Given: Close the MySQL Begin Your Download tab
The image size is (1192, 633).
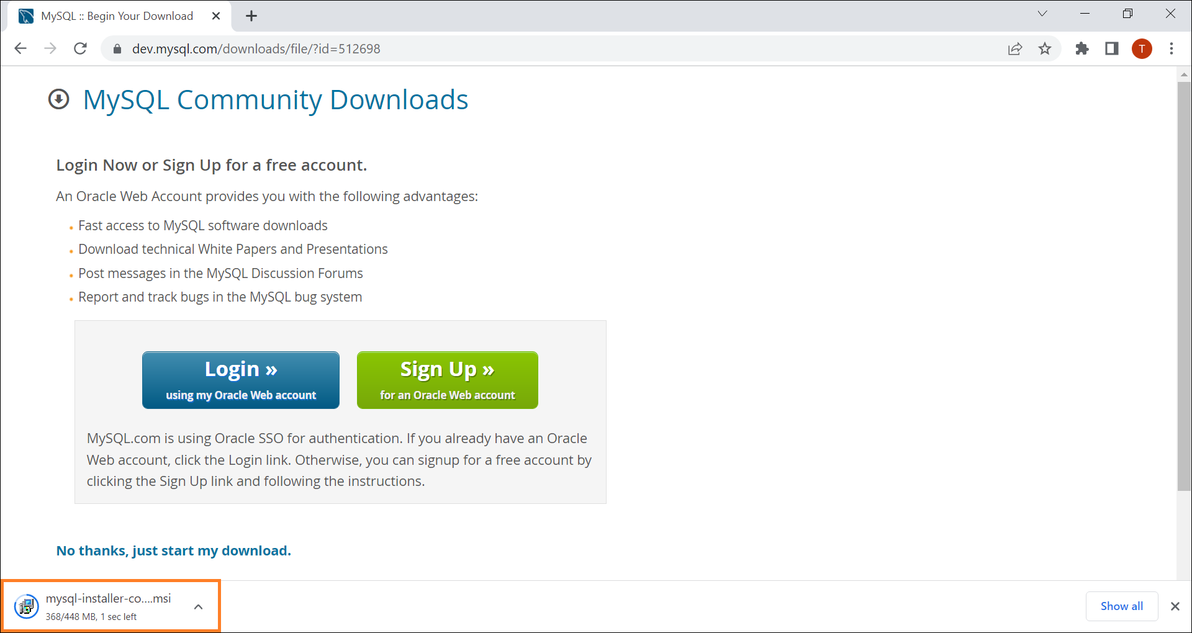Looking at the screenshot, I should (x=216, y=16).
